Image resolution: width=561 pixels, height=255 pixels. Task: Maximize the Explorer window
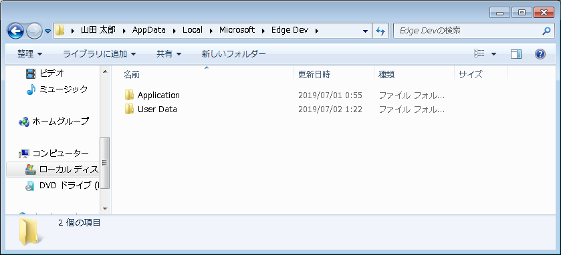(x=522, y=13)
